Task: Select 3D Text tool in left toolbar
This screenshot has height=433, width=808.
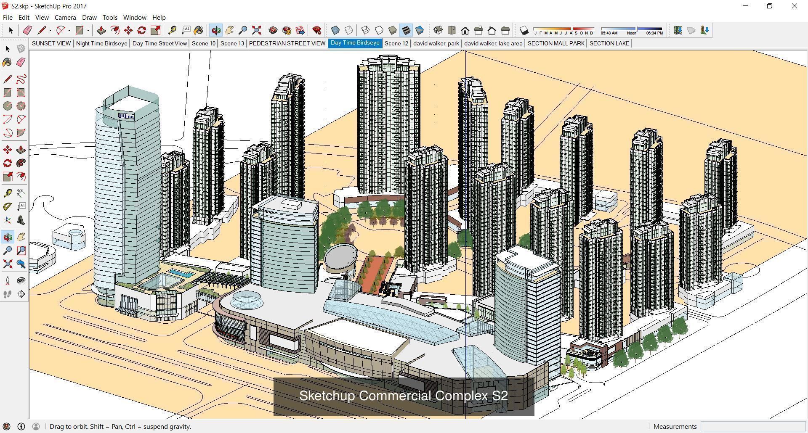Action: pos(21,220)
